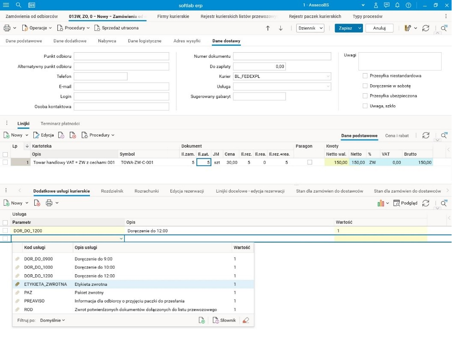Click the Punkt odbioru input field
This screenshot has height=341, width=452.
(x=122, y=56)
